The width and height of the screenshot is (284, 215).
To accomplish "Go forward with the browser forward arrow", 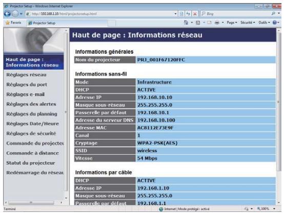I will (15, 14).
